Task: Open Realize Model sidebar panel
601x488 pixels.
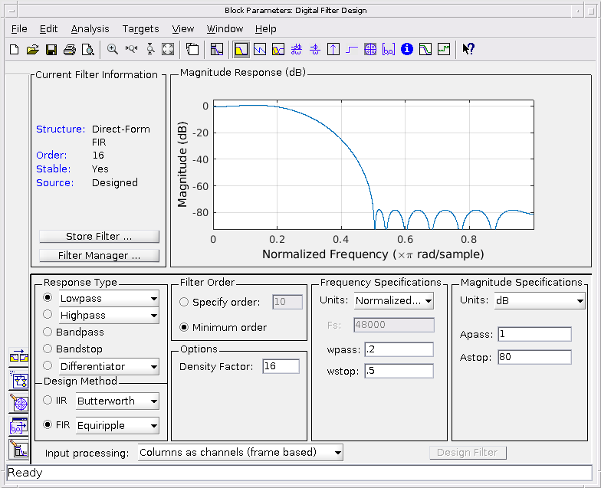Action: tap(18, 380)
